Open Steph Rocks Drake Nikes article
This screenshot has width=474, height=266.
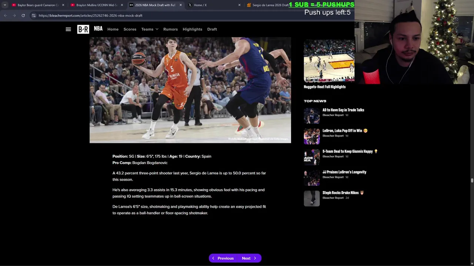(343, 192)
